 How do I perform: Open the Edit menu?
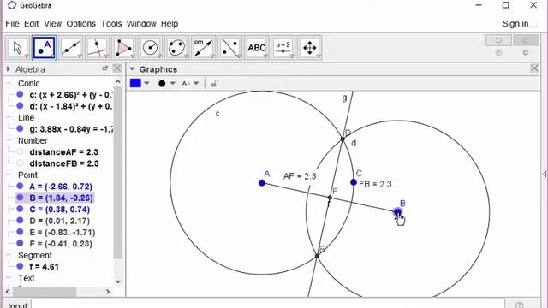point(31,24)
